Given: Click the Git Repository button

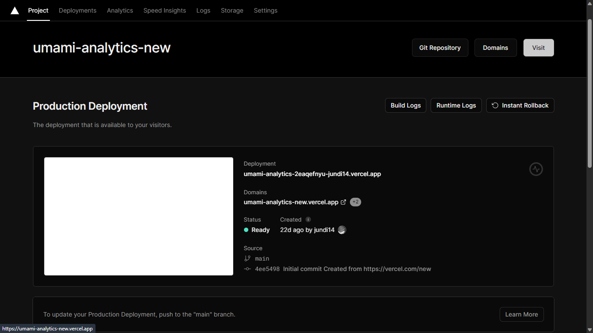Looking at the screenshot, I should click(x=440, y=48).
